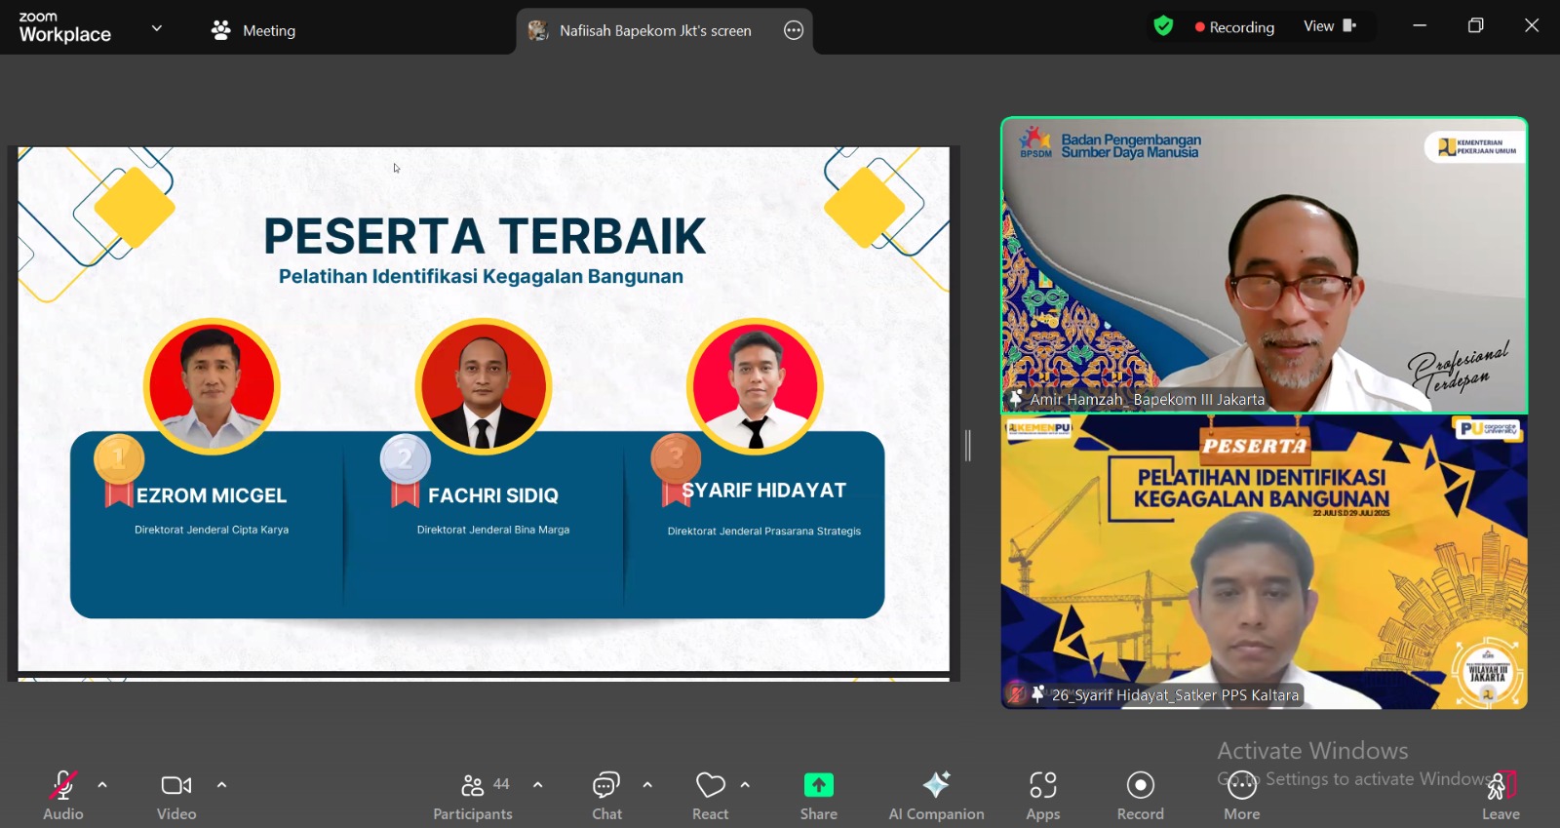Viewport: 1560px width, 828px height.
Task: Start recording with Record button
Action: pyautogui.click(x=1141, y=796)
